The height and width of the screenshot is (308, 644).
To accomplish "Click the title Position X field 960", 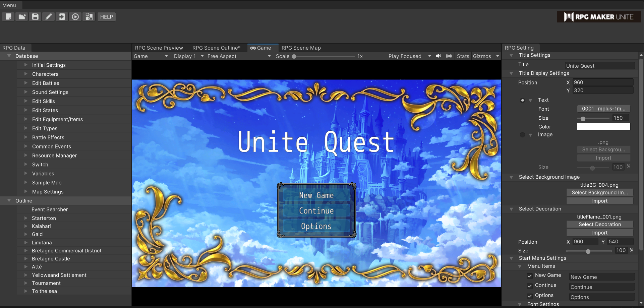I will 603,82.
